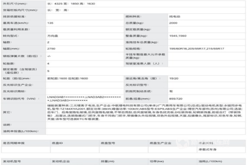Click the 总质量(kg) label
The image size is (247, 165).
(135, 23)
